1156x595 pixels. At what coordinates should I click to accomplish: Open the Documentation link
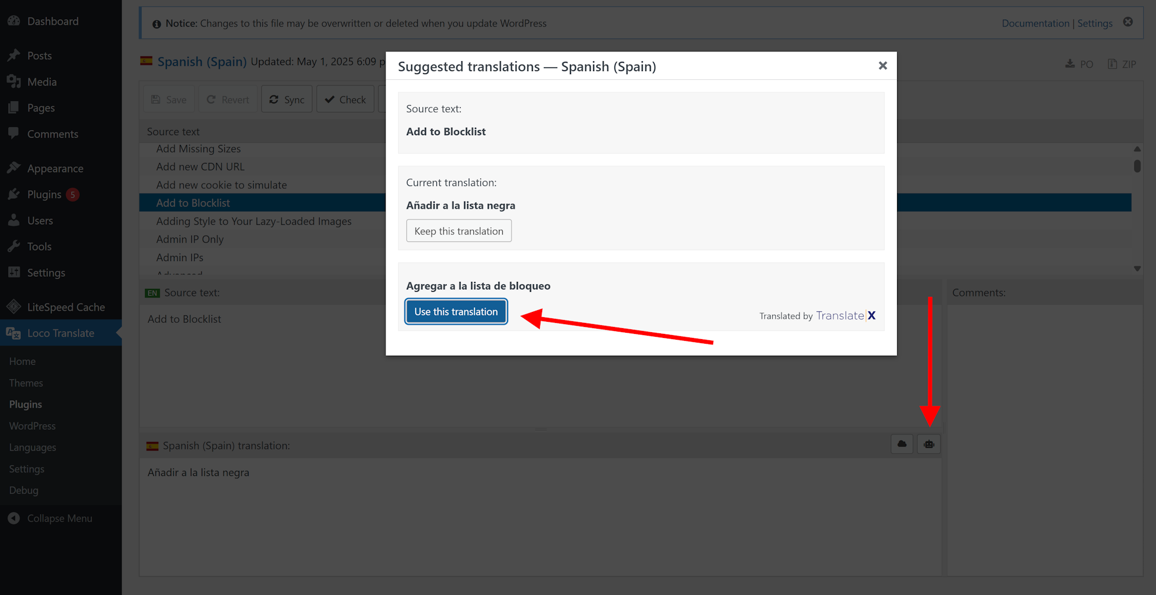[1035, 23]
